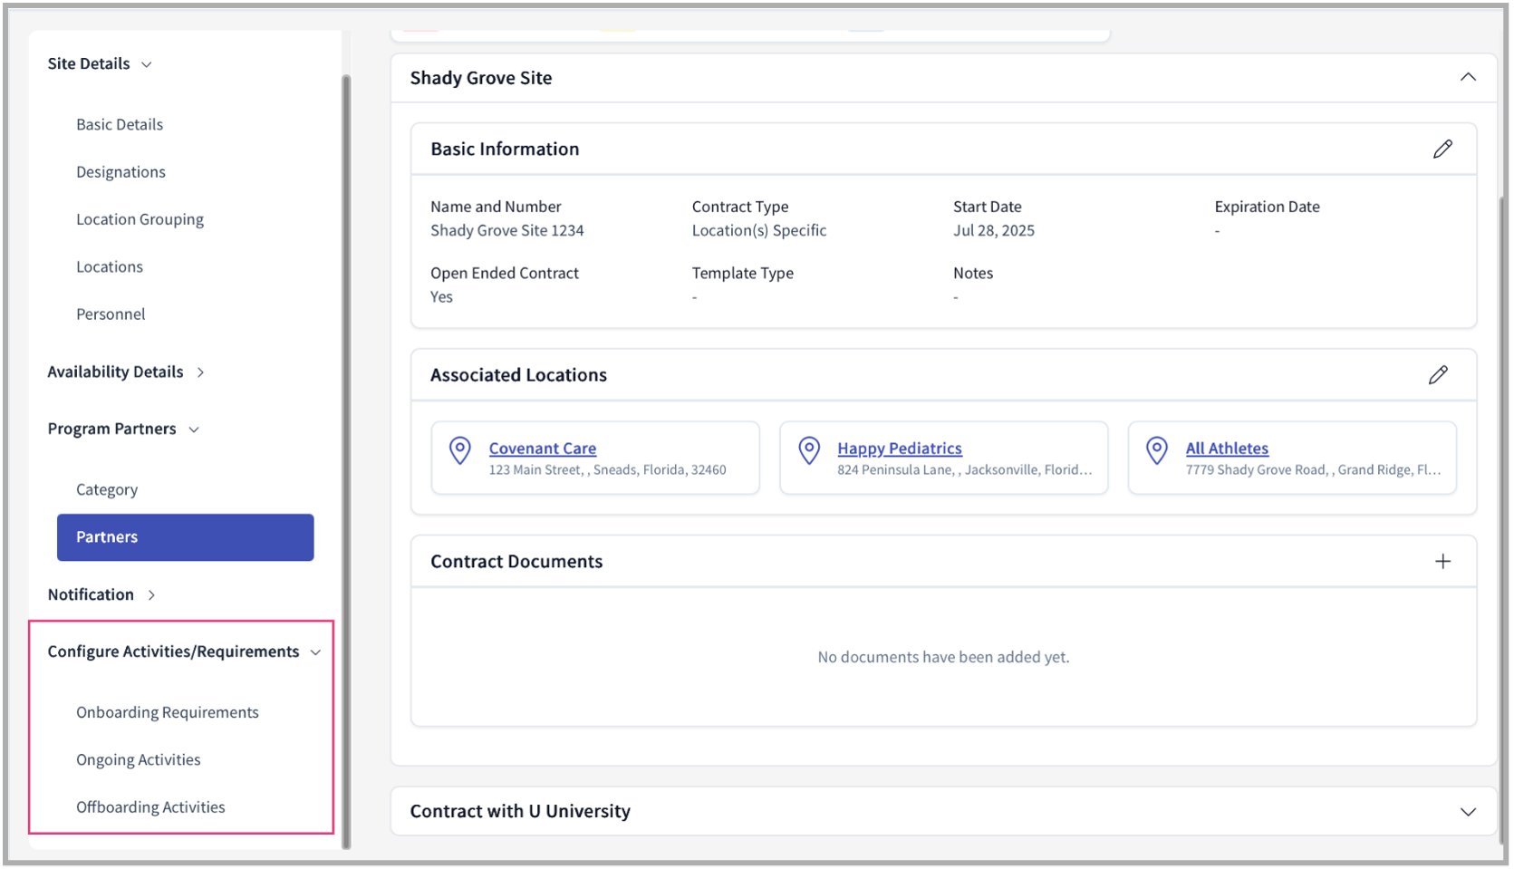Expand the Contract with U University section
This screenshot has width=1514, height=869.
tap(1469, 811)
